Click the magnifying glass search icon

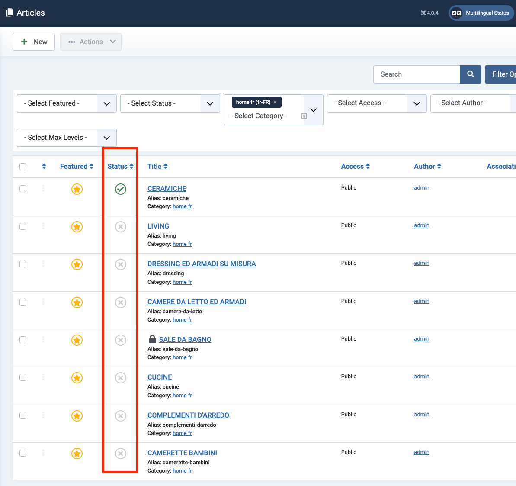[x=470, y=74]
